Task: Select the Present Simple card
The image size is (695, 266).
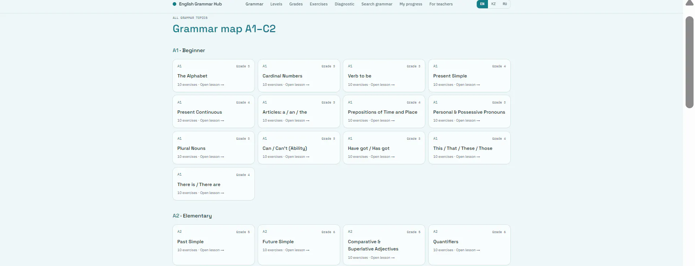Action: [x=469, y=76]
